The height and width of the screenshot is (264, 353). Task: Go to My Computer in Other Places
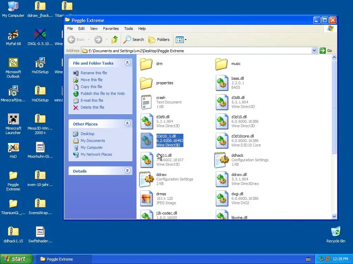coord(92,148)
